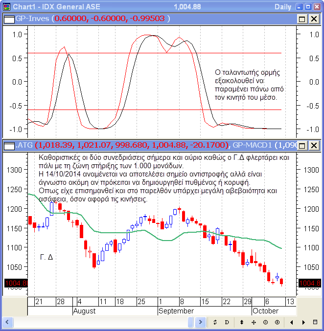This screenshot has height=331, width=324.
Task: Open the GP-Inves pane menu icon
Action: (x=9, y=19)
